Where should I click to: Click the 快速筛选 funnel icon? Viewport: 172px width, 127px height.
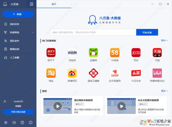pos(6,33)
